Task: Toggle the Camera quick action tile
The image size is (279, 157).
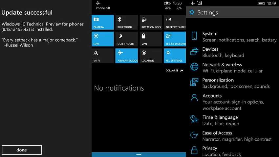Action: 103,22
